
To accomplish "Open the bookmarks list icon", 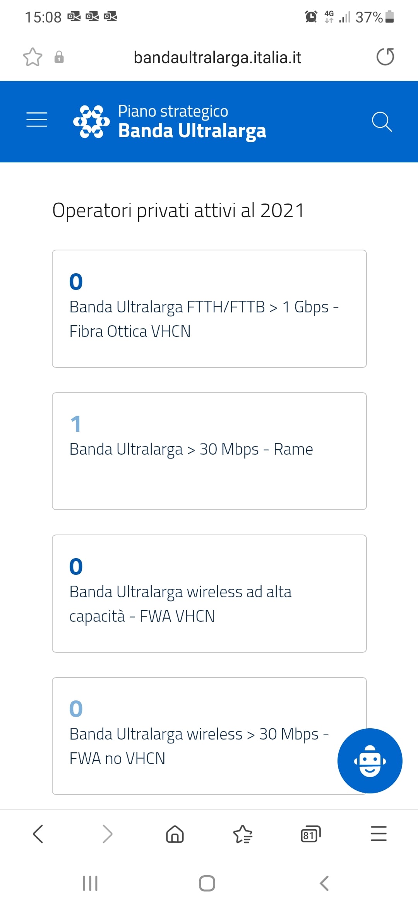I will 243,834.
